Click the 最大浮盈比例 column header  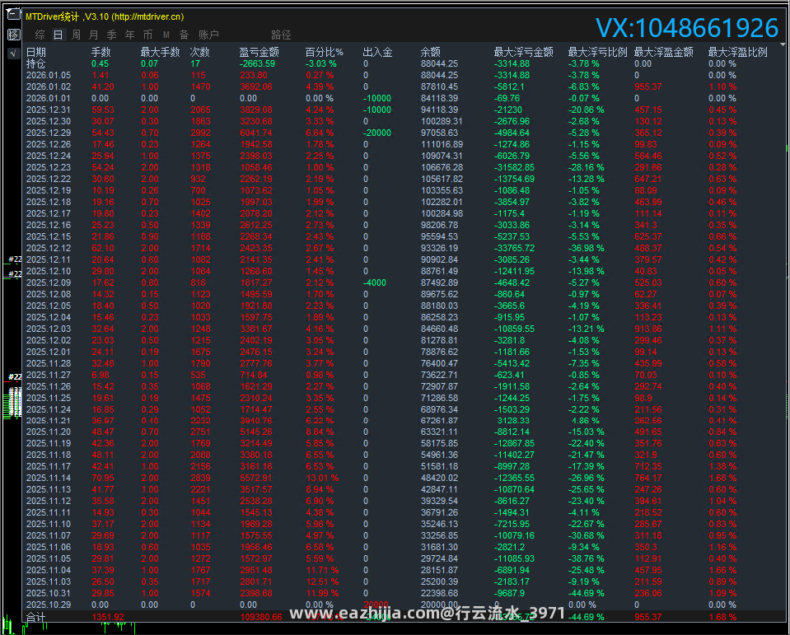[x=737, y=52]
